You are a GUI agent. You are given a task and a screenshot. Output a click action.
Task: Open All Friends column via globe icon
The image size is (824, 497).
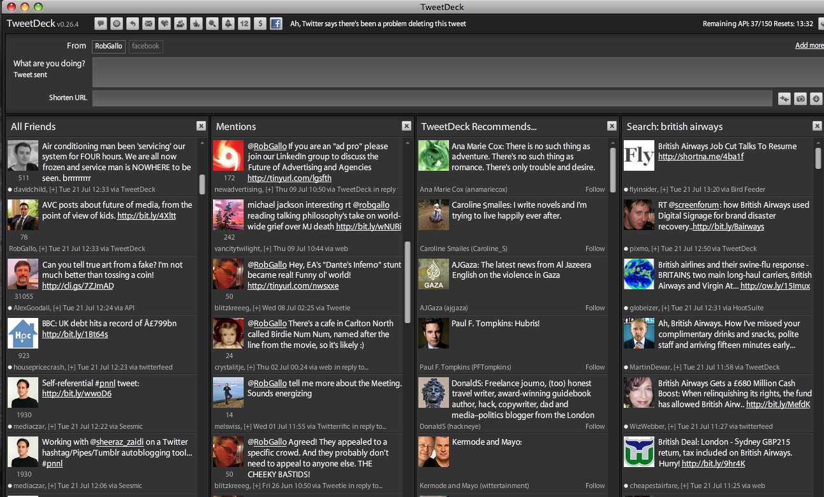click(x=116, y=24)
